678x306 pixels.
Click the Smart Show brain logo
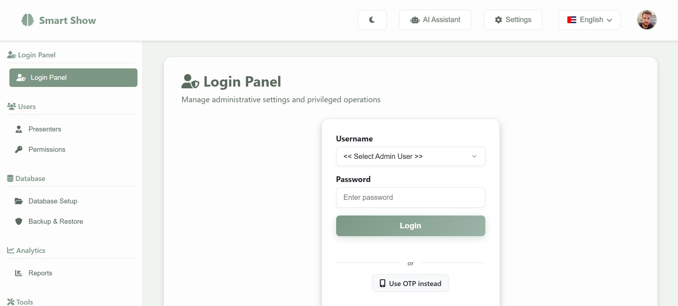tap(27, 20)
